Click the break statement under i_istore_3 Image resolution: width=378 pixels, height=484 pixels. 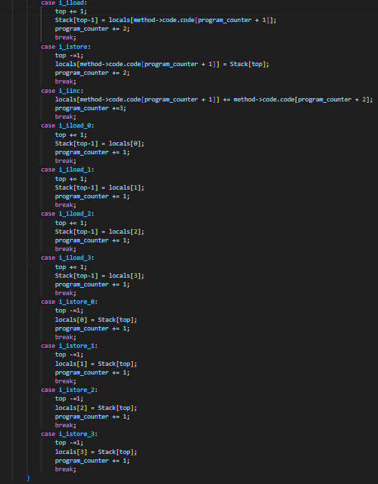pos(65,469)
